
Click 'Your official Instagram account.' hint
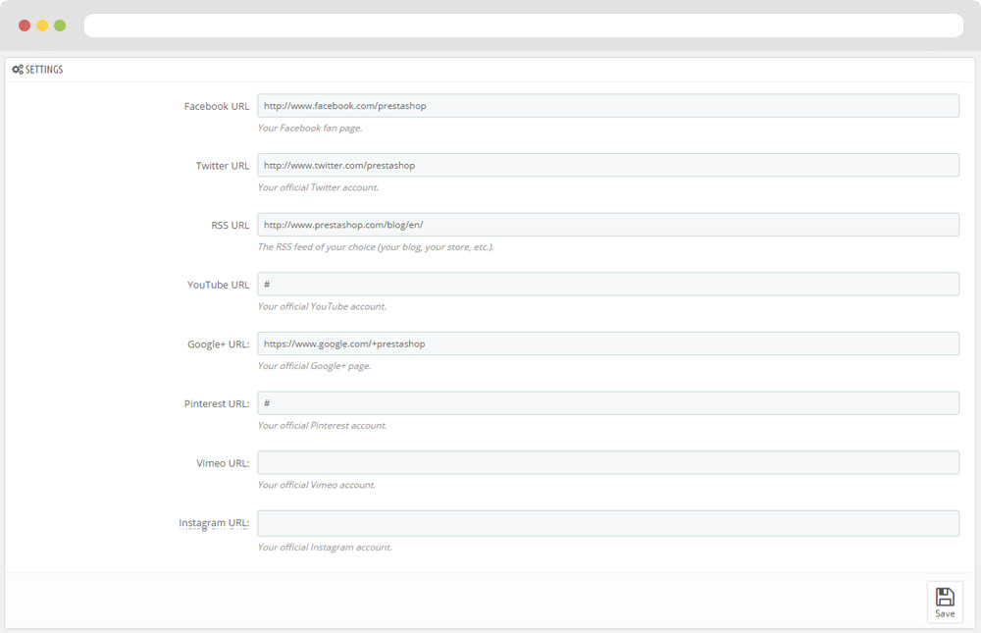tap(325, 548)
